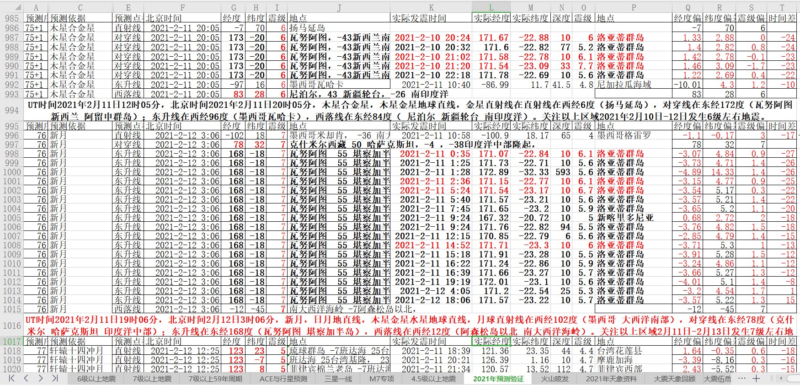Image resolution: width=800 pixels, height=385 pixels.
Task: Click cell 台湾花莲县
Action: [x=634, y=351]
